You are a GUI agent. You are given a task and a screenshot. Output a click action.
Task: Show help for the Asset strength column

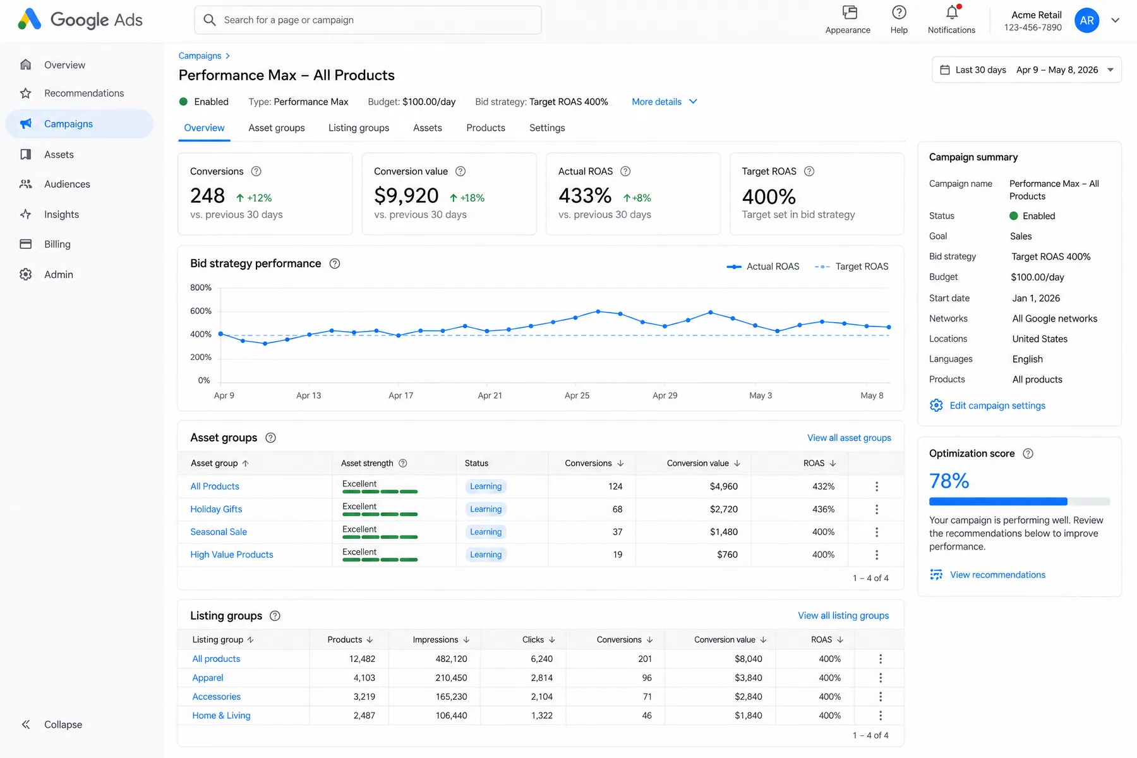403,463
